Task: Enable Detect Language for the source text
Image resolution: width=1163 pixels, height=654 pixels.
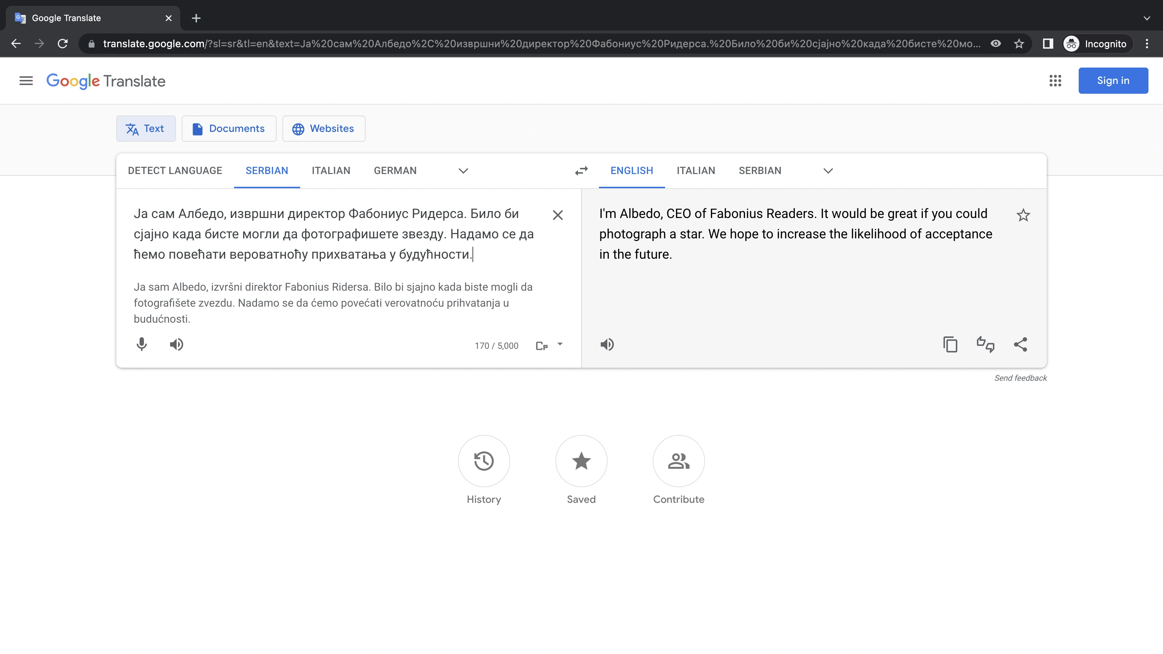Action: click(x=175, y=171)
